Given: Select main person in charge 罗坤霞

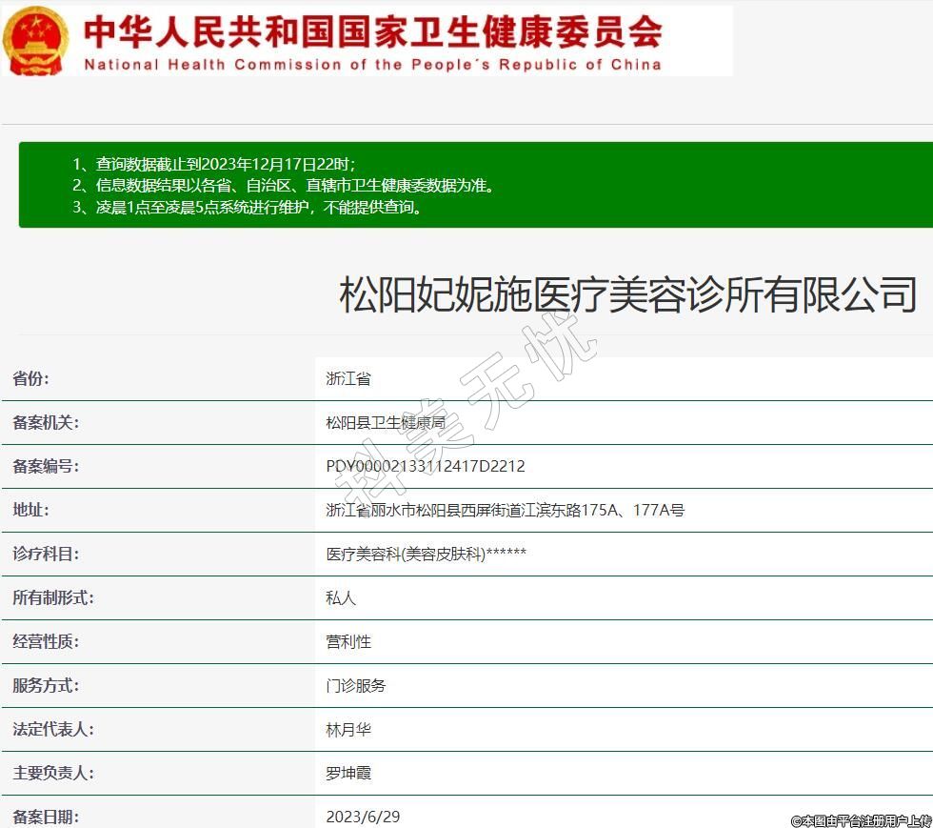Looking at the screenshot, I should point(348,774).
